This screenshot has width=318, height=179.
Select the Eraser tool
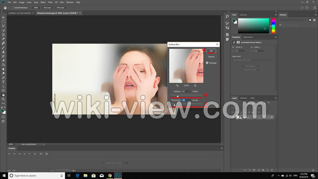click(x=3, y=60)
